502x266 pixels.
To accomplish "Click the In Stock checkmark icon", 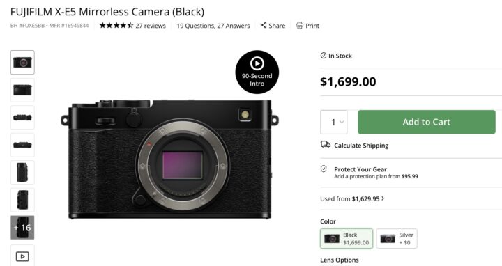I will [x=324, y=56].
